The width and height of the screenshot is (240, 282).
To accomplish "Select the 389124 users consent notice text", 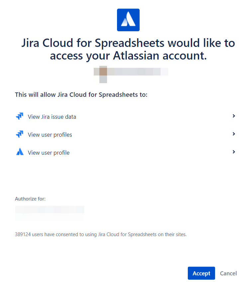I will 101,234.
